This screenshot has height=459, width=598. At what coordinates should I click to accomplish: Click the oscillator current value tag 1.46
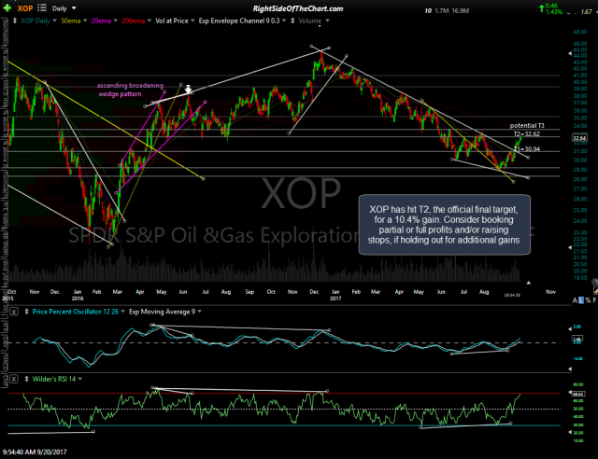click(577, 339)
